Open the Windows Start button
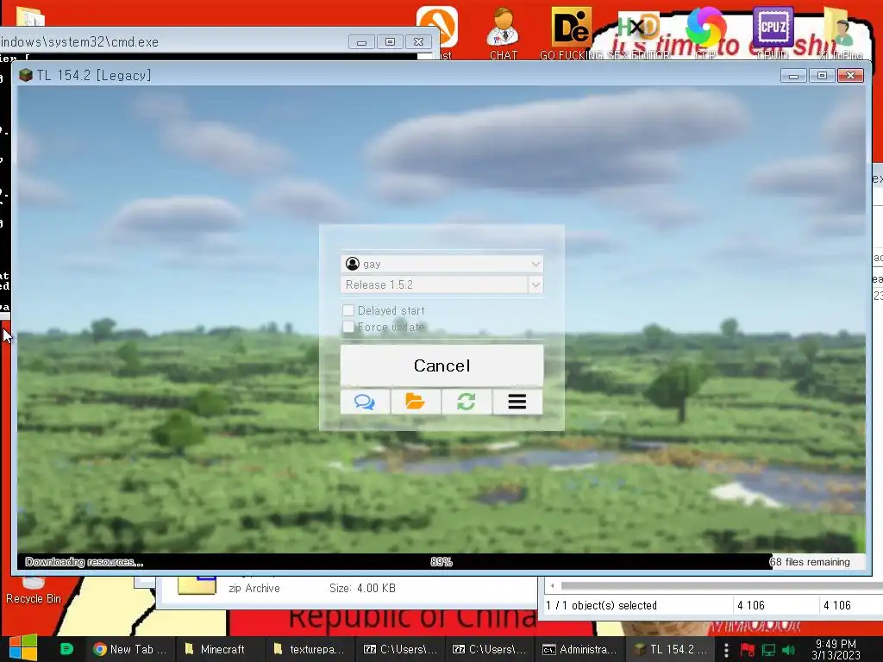Viewport: 883px width, 662px height. click(x=23, y=648)
